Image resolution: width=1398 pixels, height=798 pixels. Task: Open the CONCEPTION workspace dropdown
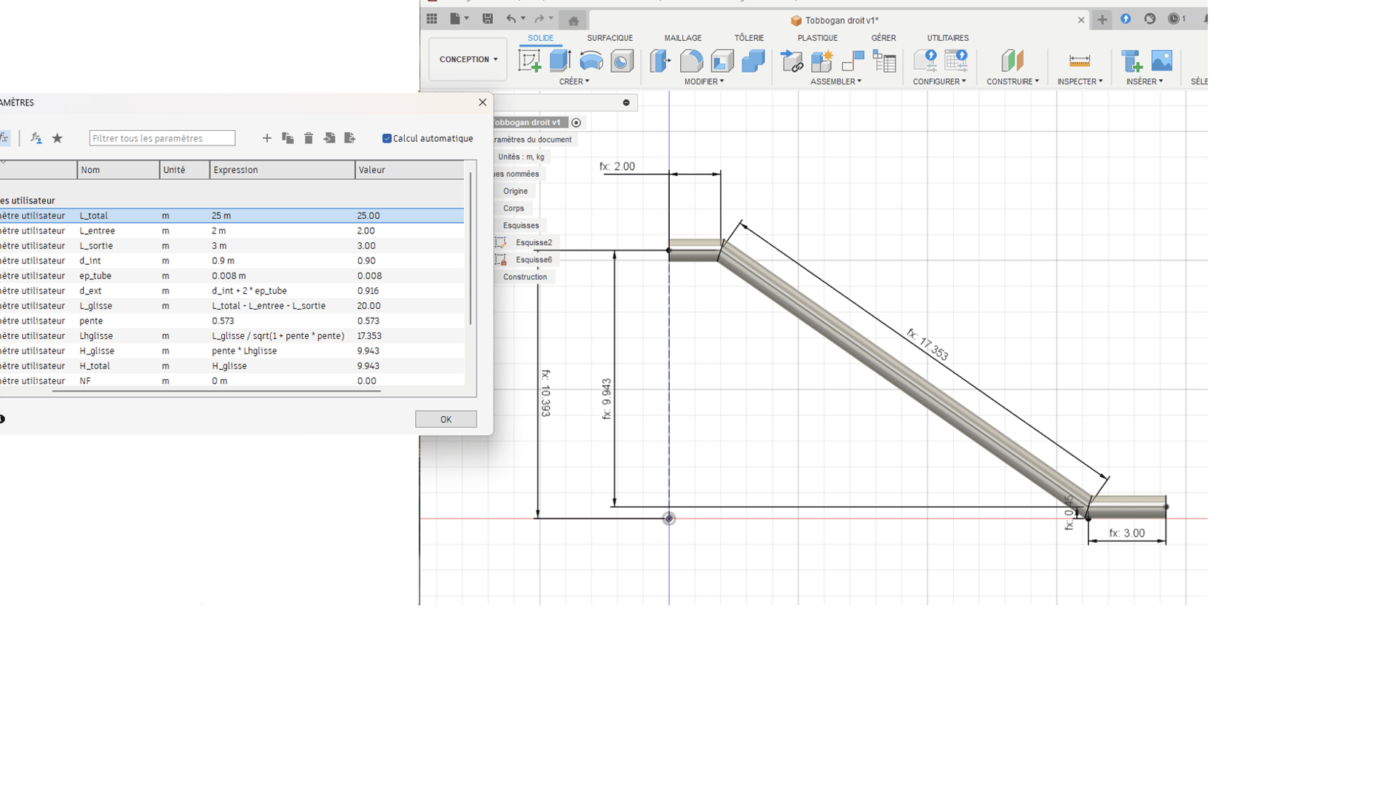pos(468,60)
